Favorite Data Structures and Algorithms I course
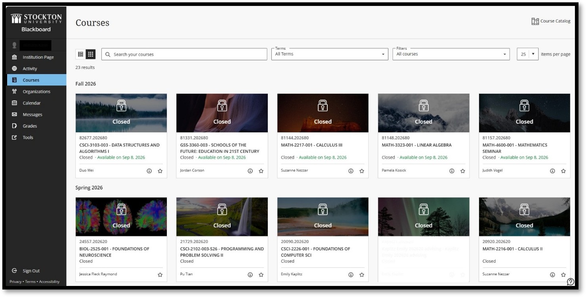Image resolution: width=586 pixels, height=297 pixels. (160, 171)
